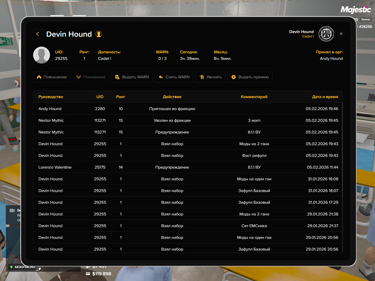The width and height of the screenshot is (375, 281).
Task: Click the back arrow next to Devin Hound
Action: coord(38,34)
